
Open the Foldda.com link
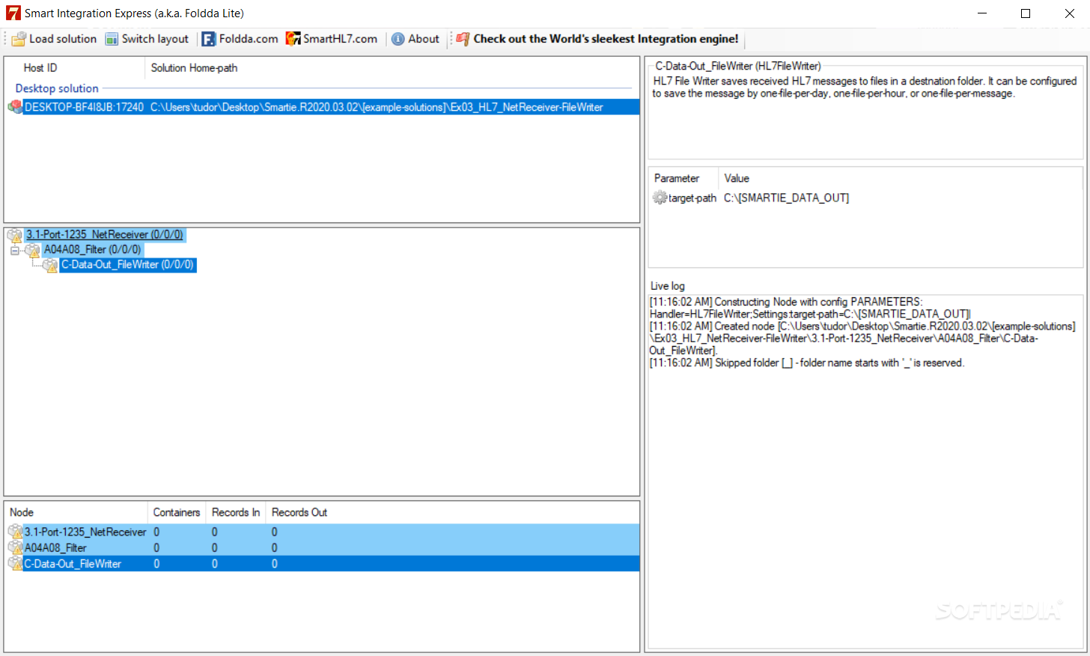[x=240, y=39]
